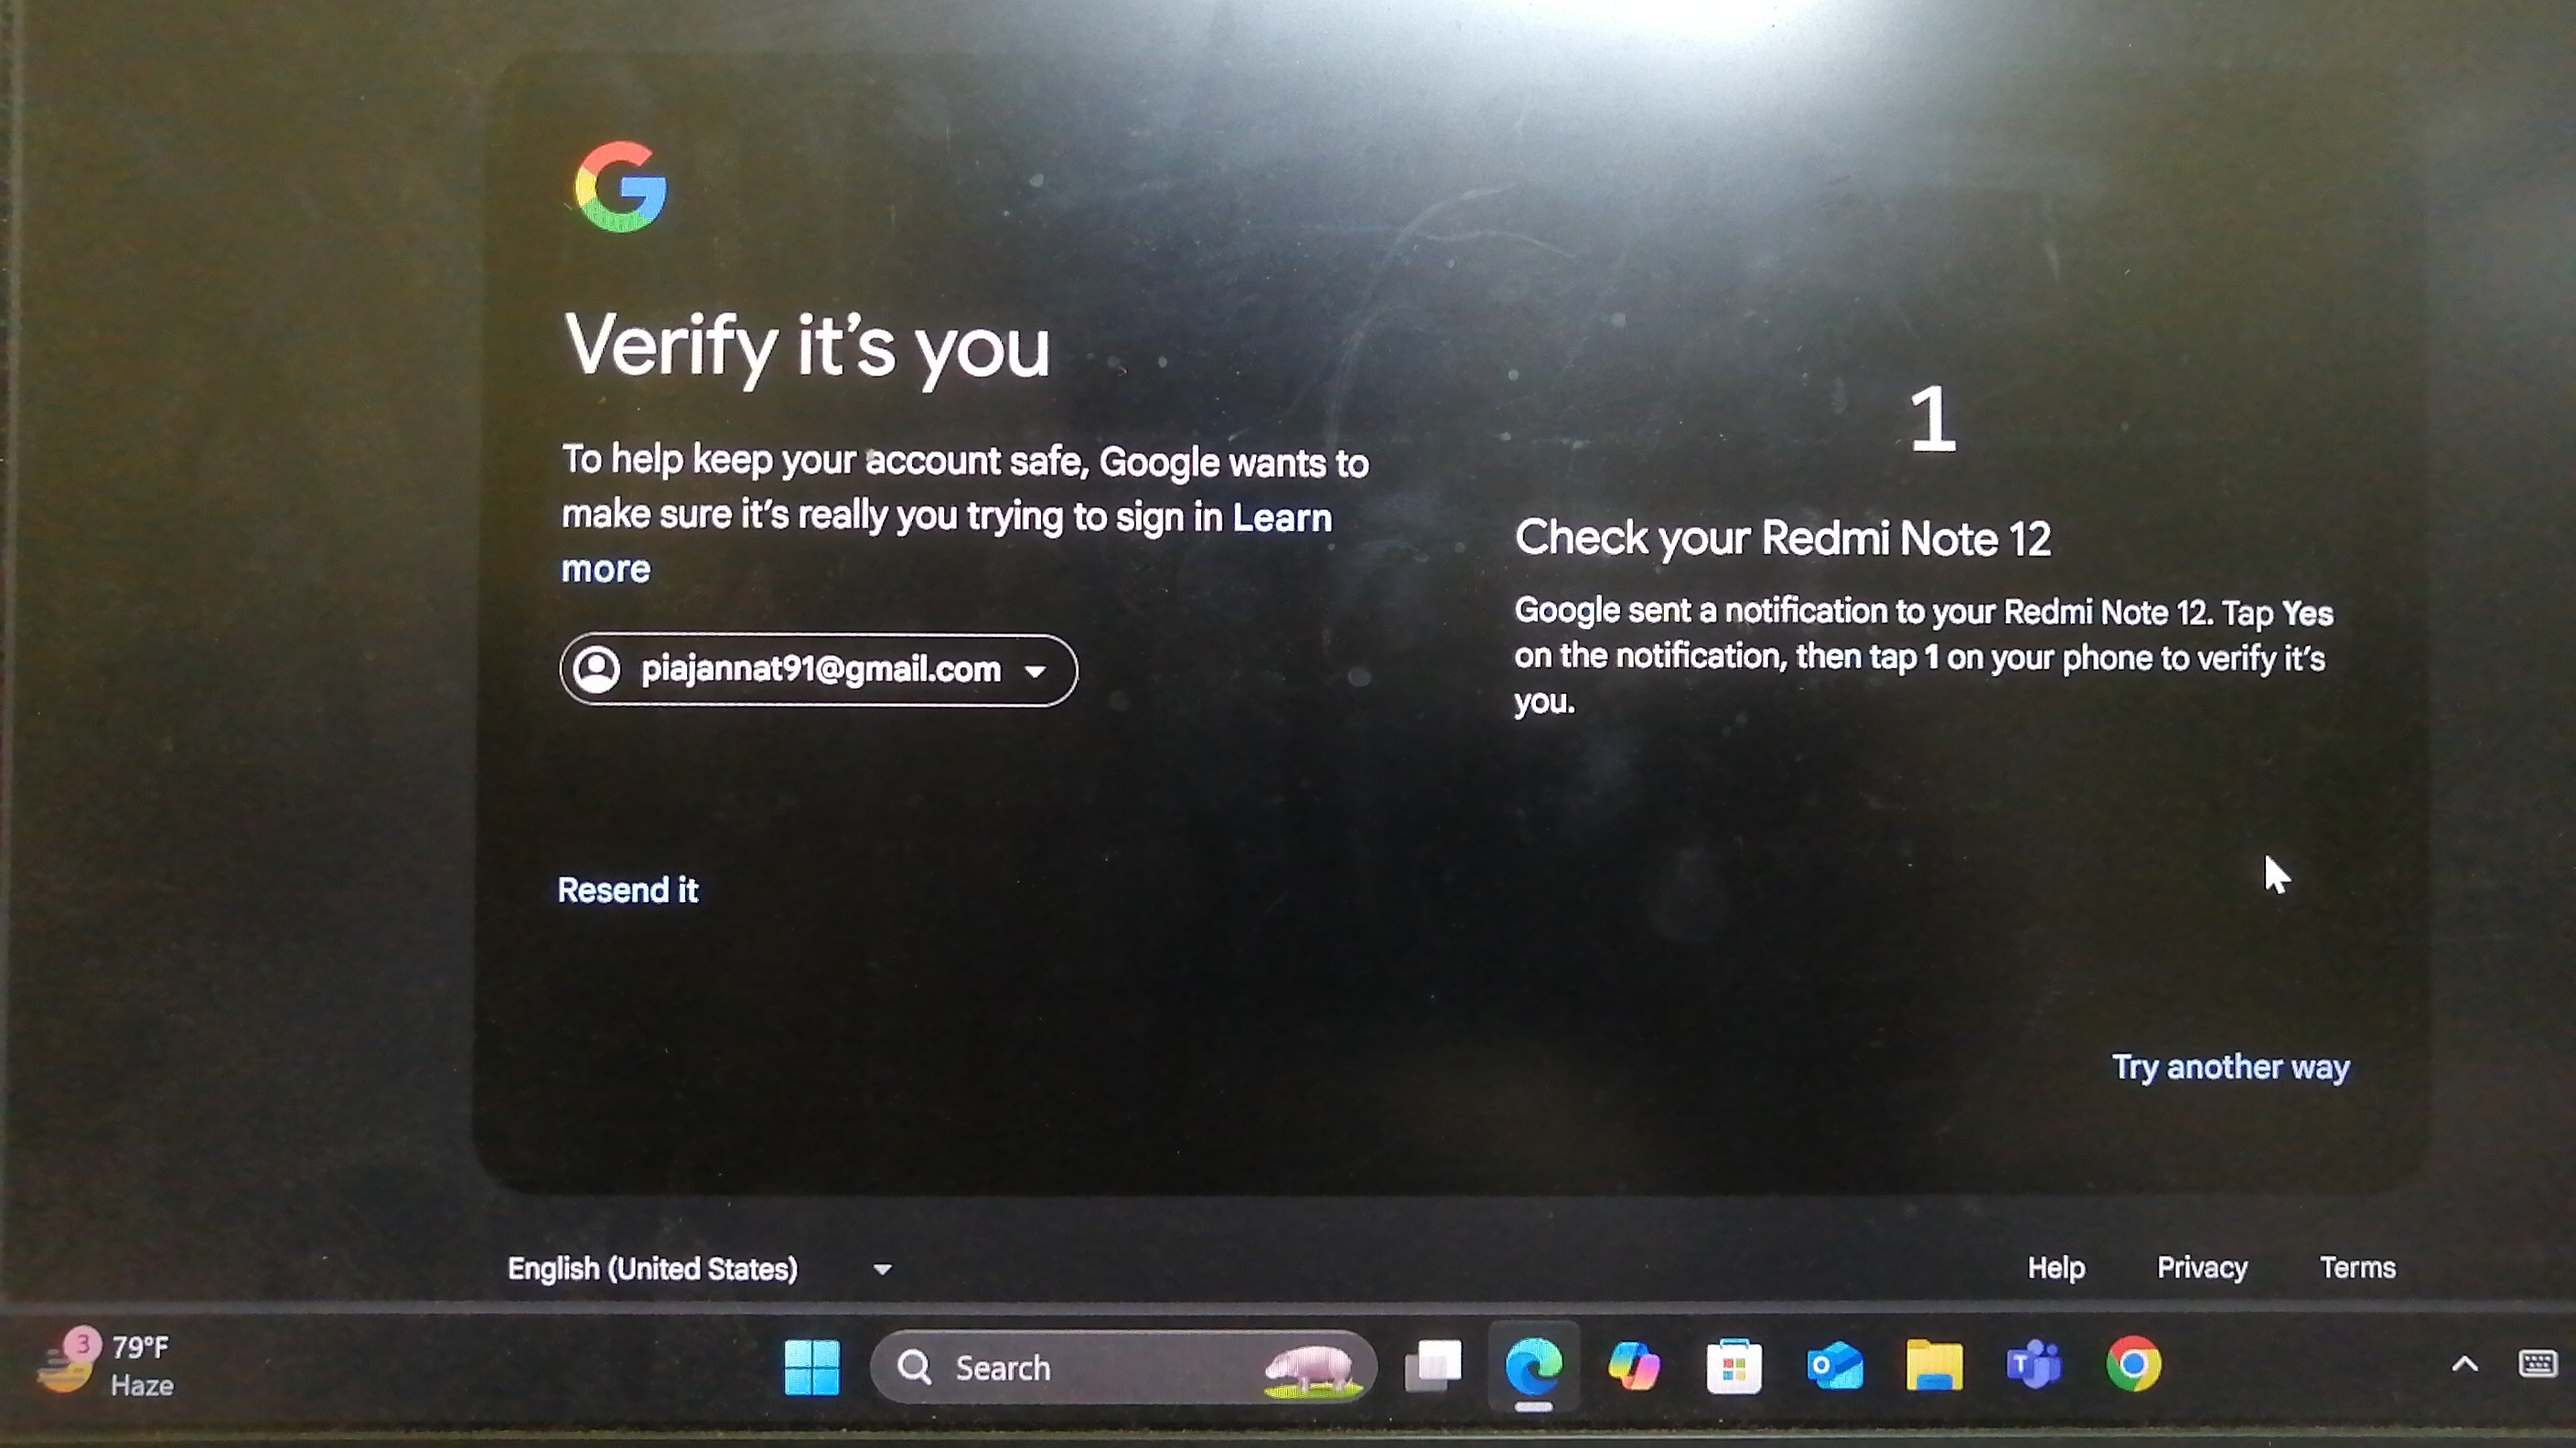
Task: Open the English (United States) language dropdown
Action: tap(699, 1269)
